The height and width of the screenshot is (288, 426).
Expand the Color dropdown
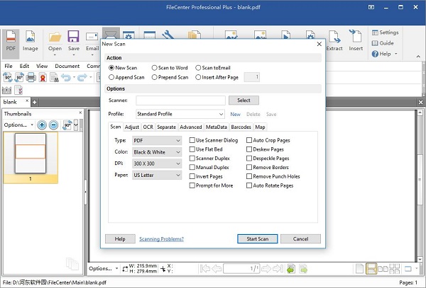pyautogui.click(x=157, y=152)
